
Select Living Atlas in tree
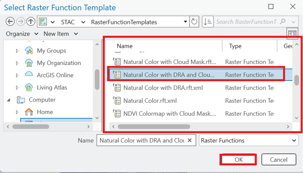point(52,88)
